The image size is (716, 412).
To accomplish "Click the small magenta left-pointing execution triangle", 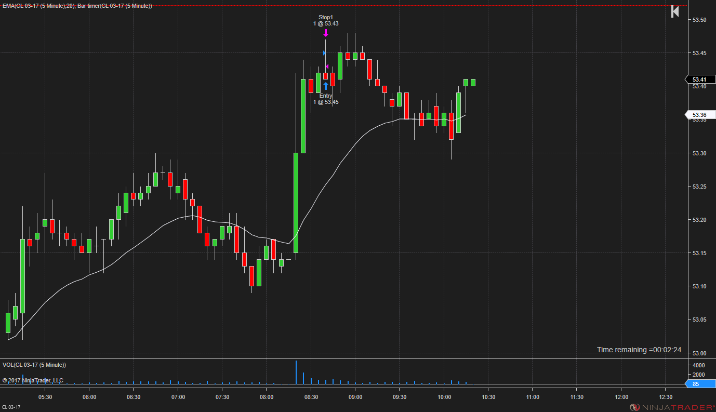I will point(327,67).
